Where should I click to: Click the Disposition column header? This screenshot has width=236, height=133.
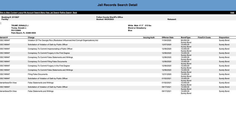(x=224, y=38)
